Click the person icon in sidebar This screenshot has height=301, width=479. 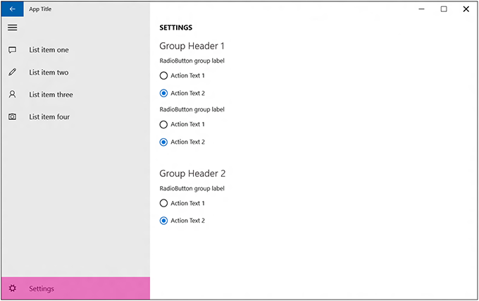coord(12,94)
